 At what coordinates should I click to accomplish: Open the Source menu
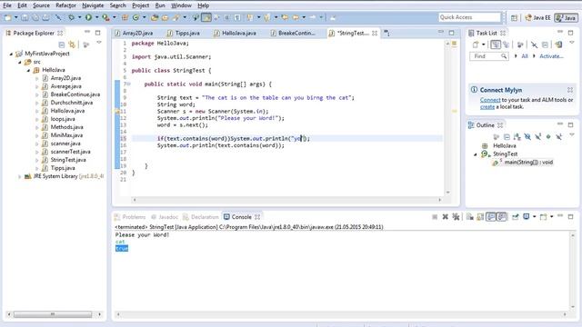coord(41,5)
